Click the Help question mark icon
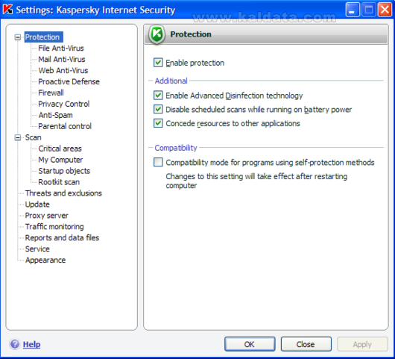Viewport: 395px width, 359px height. coord(15,344)
